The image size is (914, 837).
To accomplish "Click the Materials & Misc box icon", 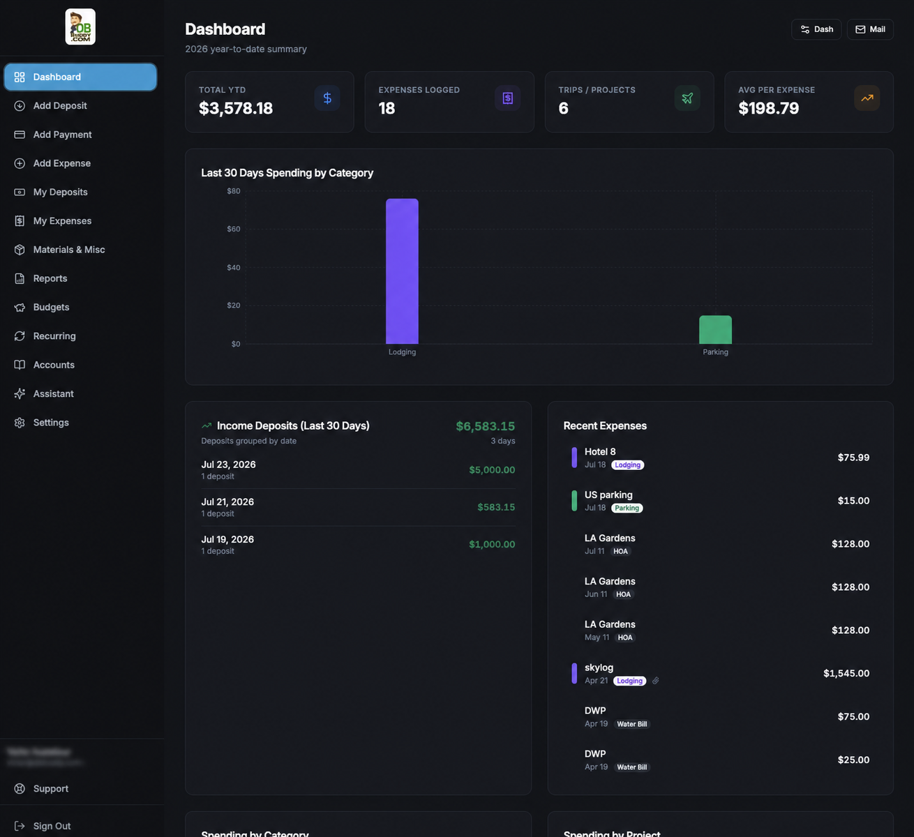I will (20, 250).
